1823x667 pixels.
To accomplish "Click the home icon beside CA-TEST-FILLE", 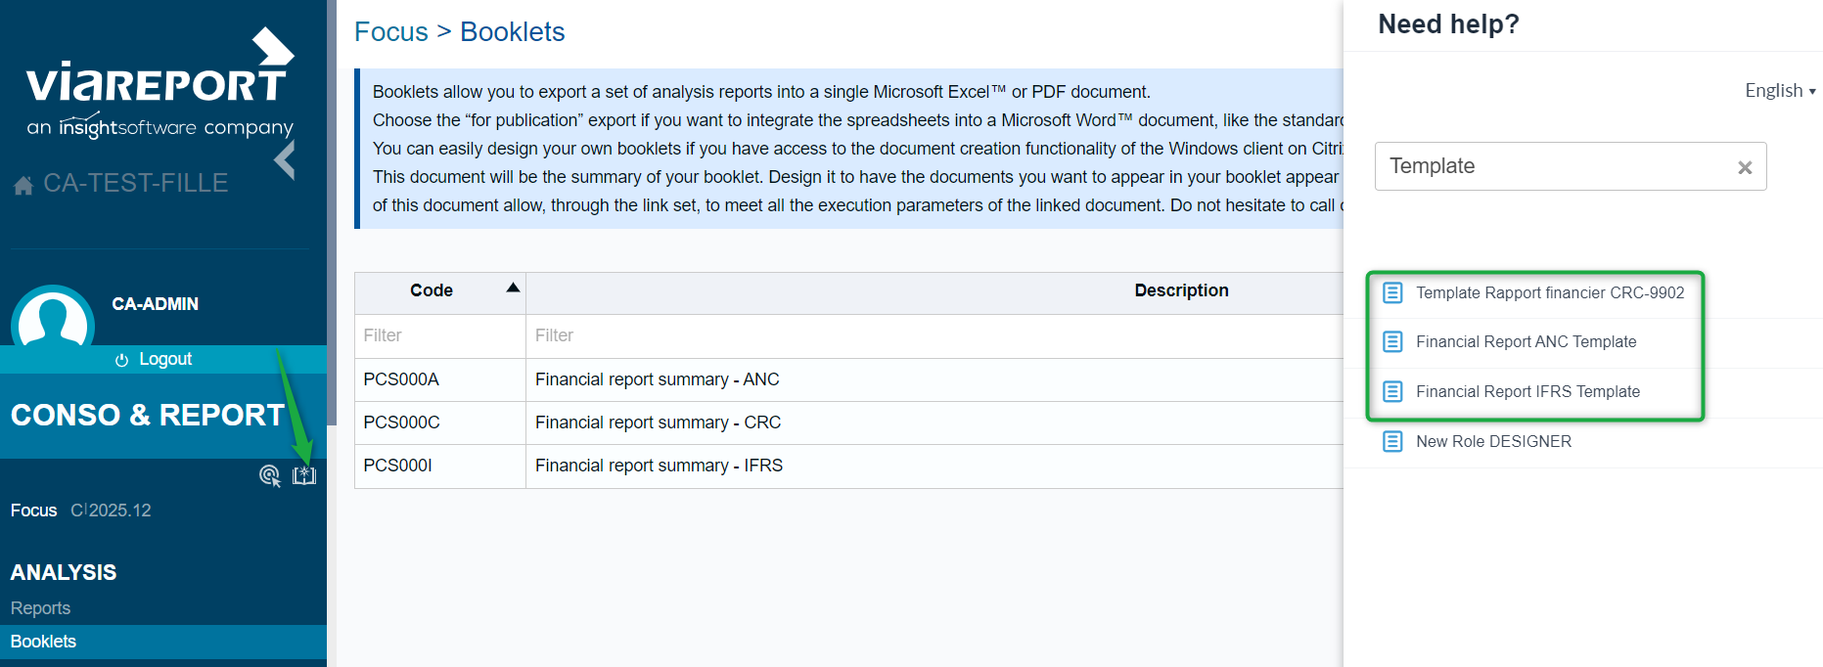I will click(23, 185).
